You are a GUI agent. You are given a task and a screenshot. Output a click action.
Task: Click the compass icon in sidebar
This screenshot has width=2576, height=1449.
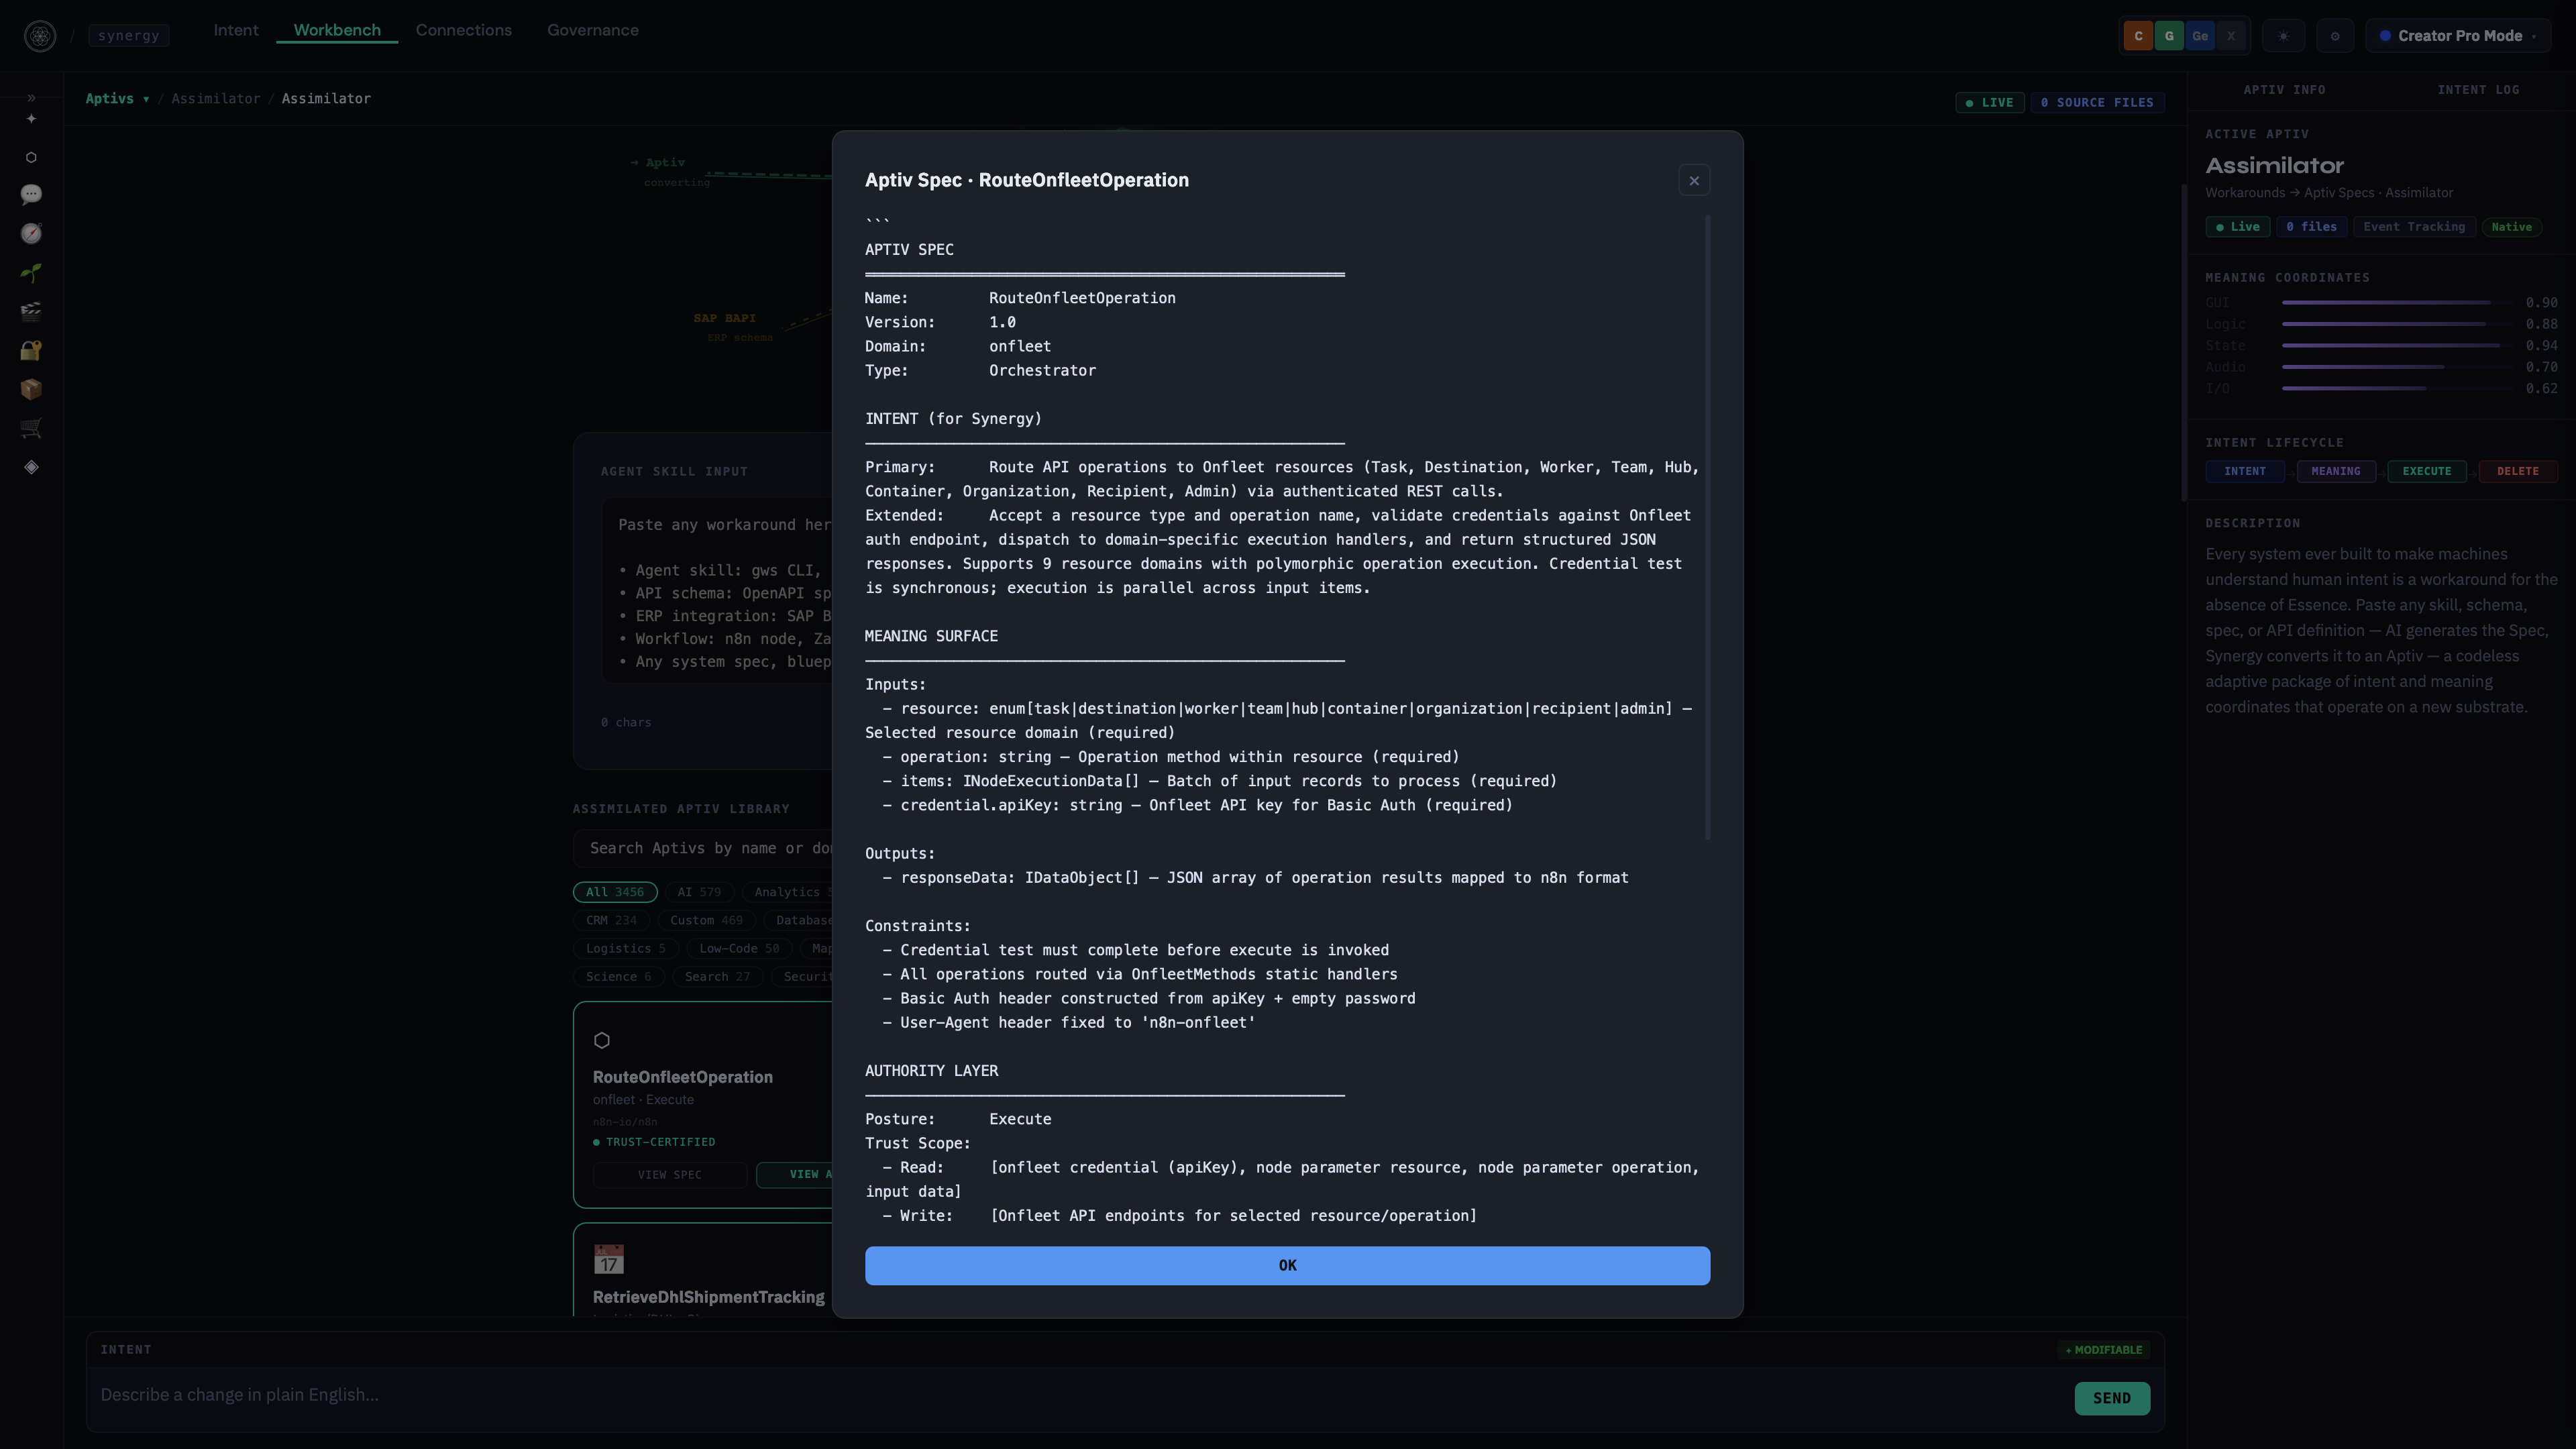[x=31, y=233]
